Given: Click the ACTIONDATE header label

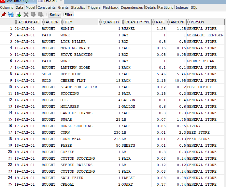Looking at the screenshot, I should 29,22.
